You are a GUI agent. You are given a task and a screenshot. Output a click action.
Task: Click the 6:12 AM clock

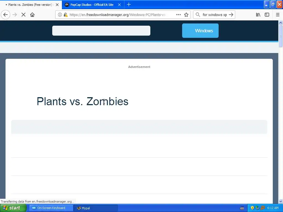pyautogui.click(x=273, y=208)
